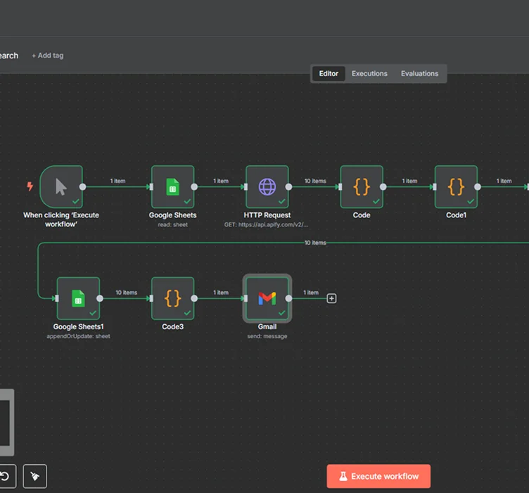Select the manual trigger node with cursor icon
The height and width of the screenshot is (493, 529).
pyautogui.click(x=61, y=186)
